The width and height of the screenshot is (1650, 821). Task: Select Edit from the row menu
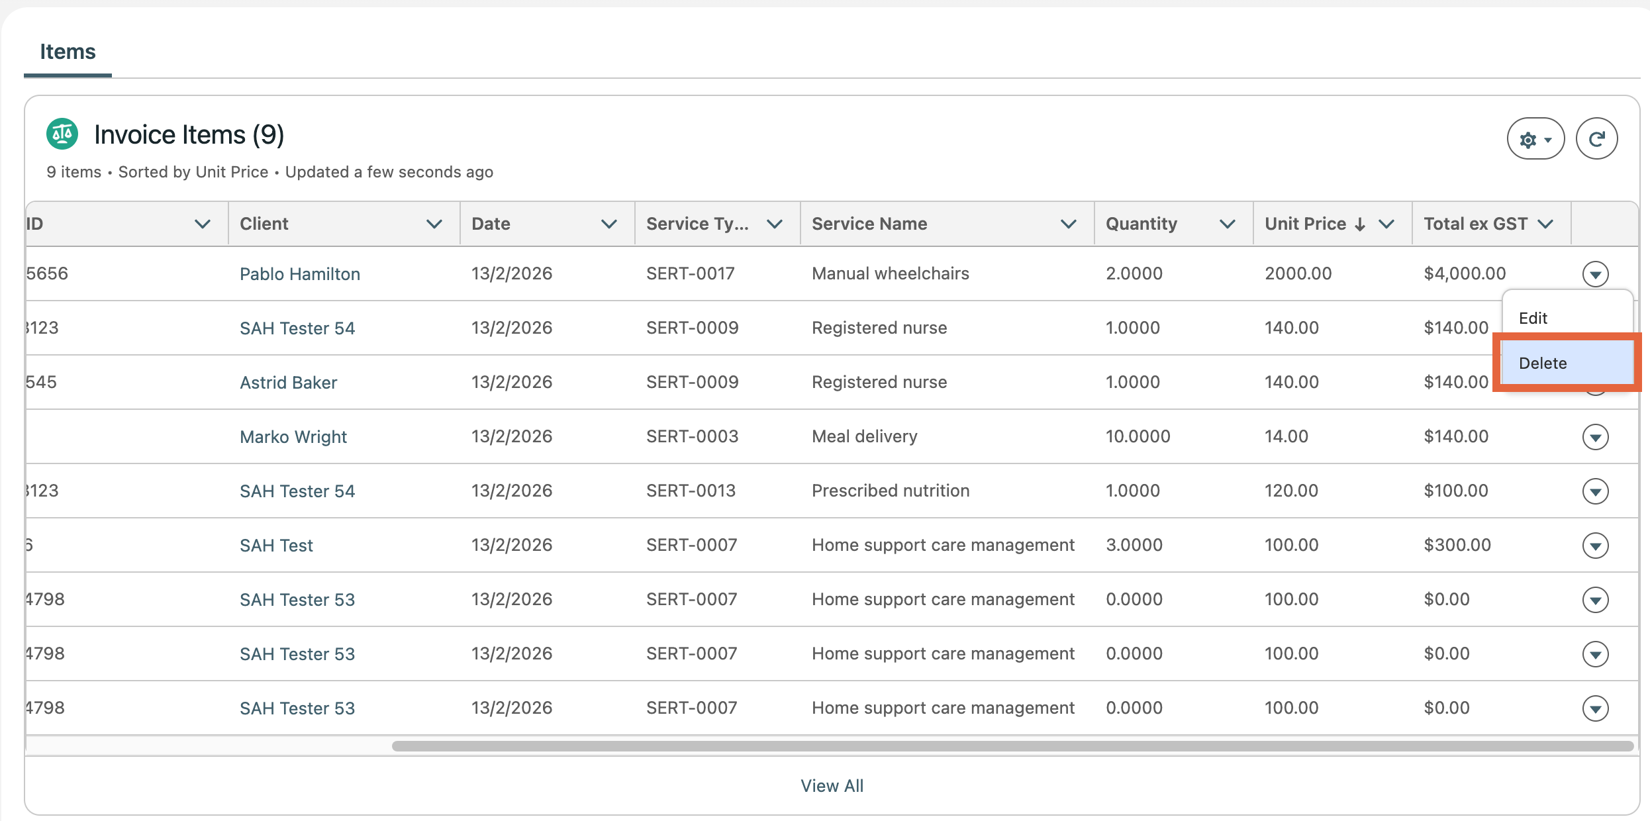[x=1533, y=318]
